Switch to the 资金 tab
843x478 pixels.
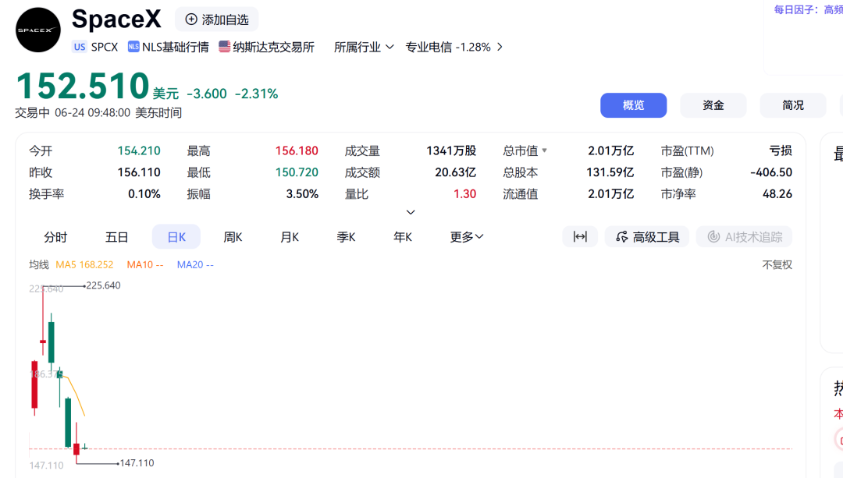pos(713,105)
